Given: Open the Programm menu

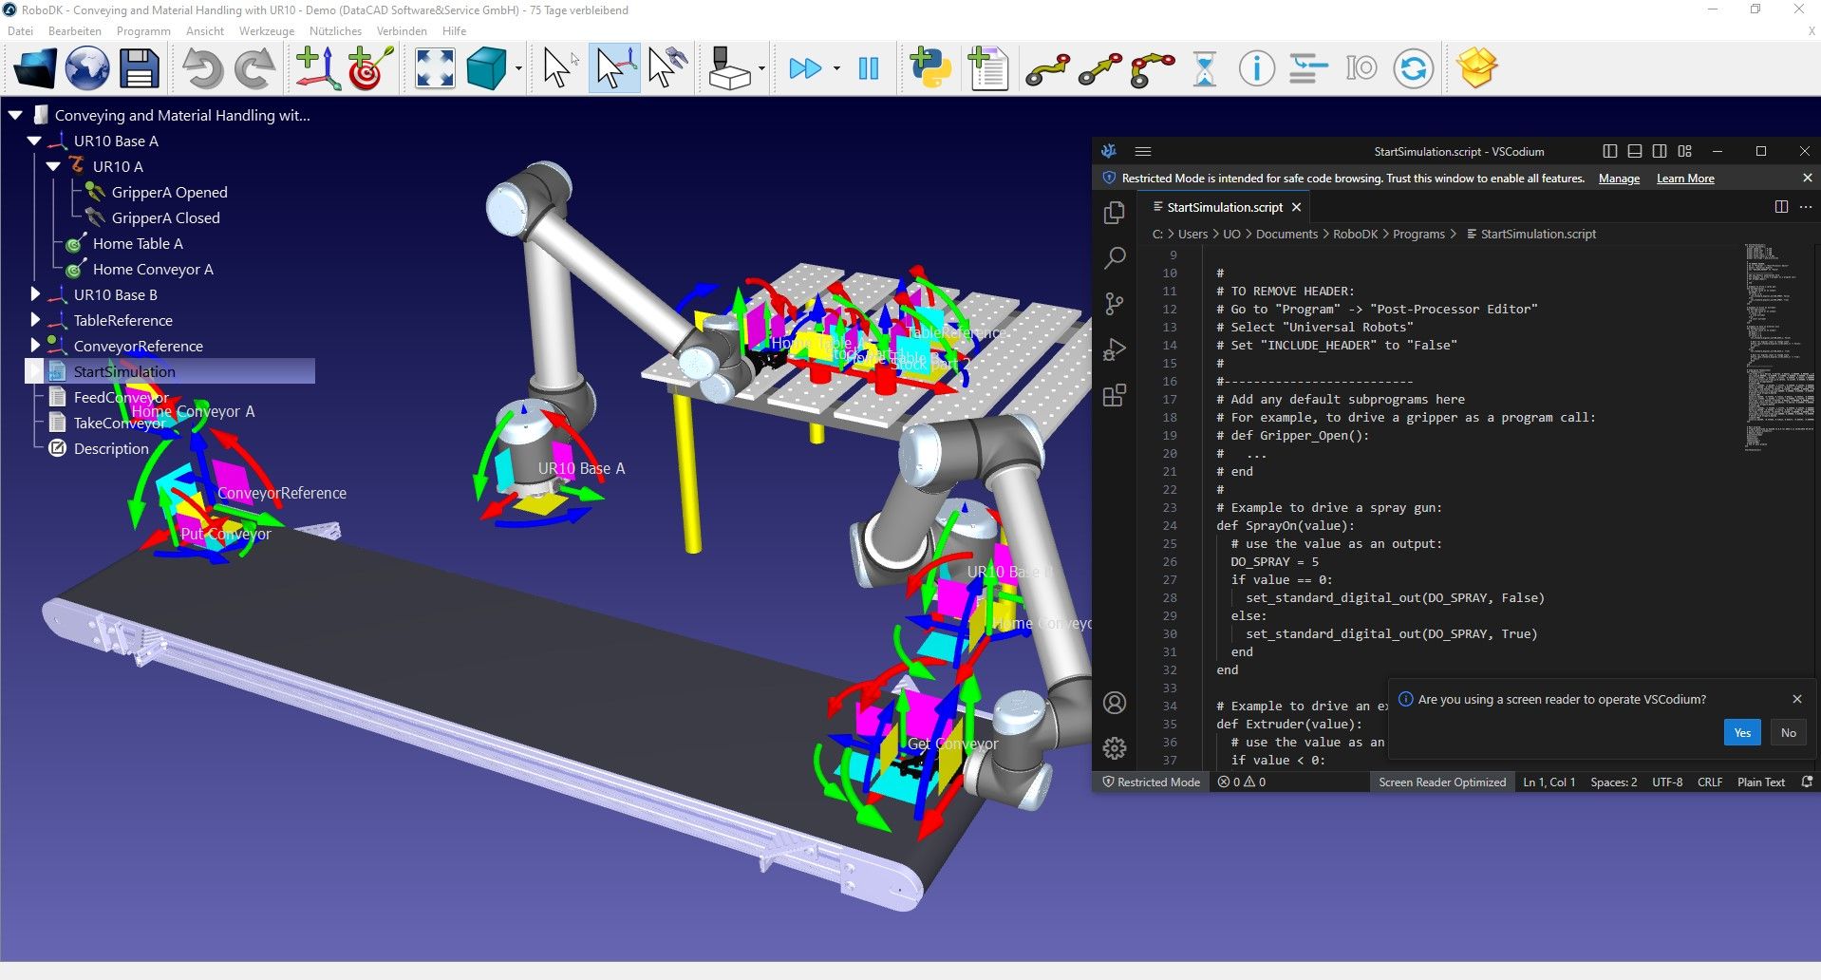Looking at the screenshot, I should tap(143, 31).
